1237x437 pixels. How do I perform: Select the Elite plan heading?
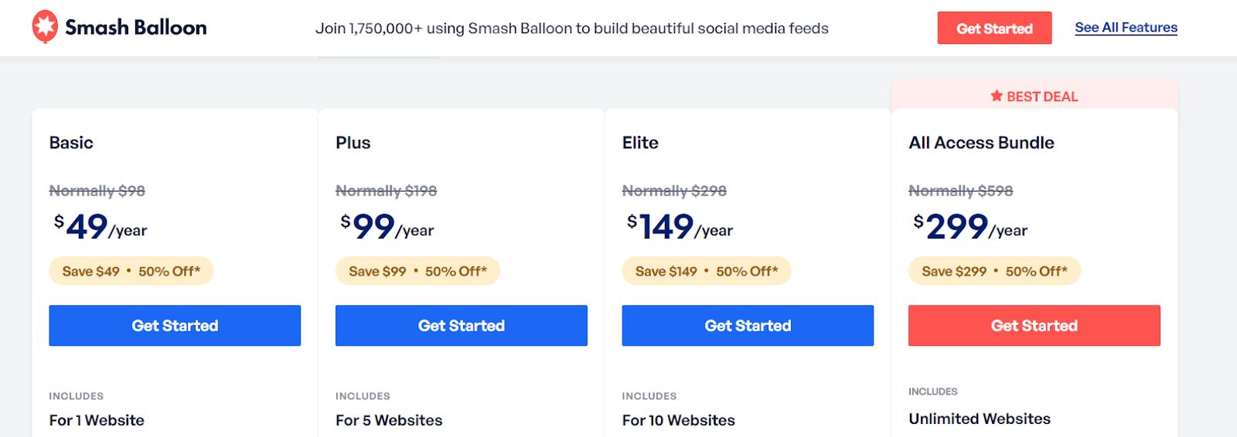[640, 143]
